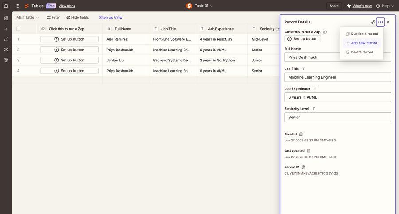Select Add new record menu entry
399x214 pixels.
coord(364,43)
